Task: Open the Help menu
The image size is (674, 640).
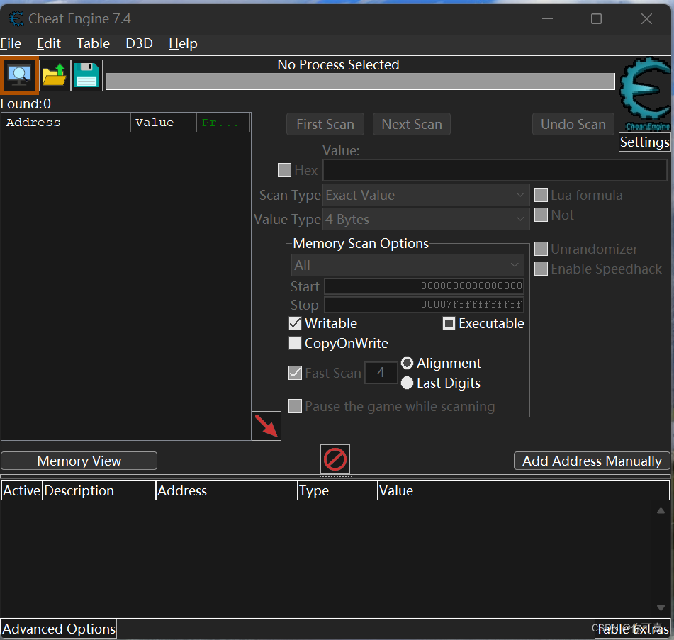Action: [x=183, y=43]
